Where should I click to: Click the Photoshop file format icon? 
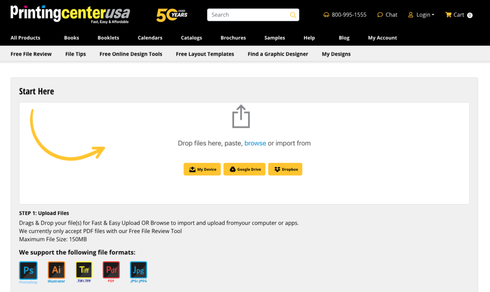[x=28, y=270]
